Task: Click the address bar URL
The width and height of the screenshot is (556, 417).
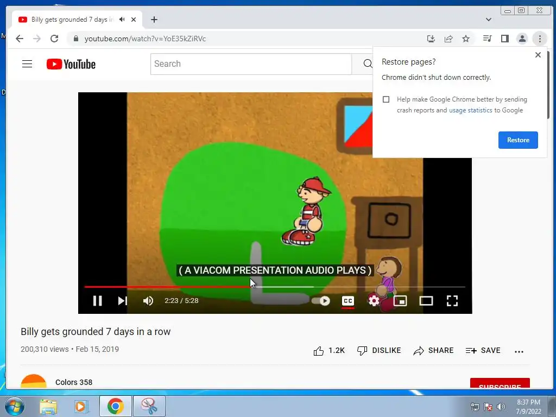Action: tap(145, 39)
